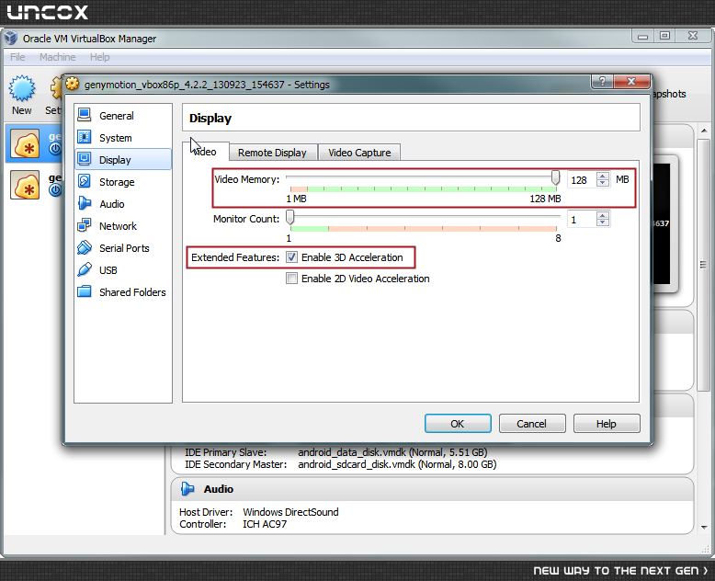This screenshot has height=581, width=715.
Task: Click the Help button in Settings dialog
Action: 607,424
